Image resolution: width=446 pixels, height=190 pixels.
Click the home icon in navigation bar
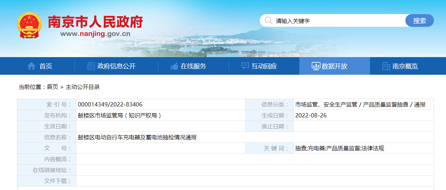[31, 66]
